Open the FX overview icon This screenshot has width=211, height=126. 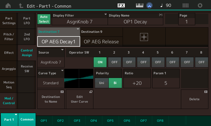[121, 5]
